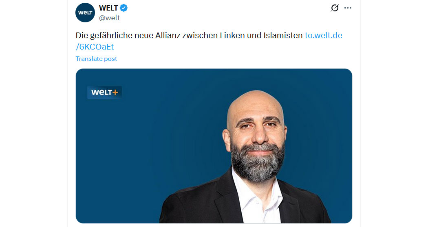
Task: Click the WELT+ logo badge in image
Action: pos(104,93)
